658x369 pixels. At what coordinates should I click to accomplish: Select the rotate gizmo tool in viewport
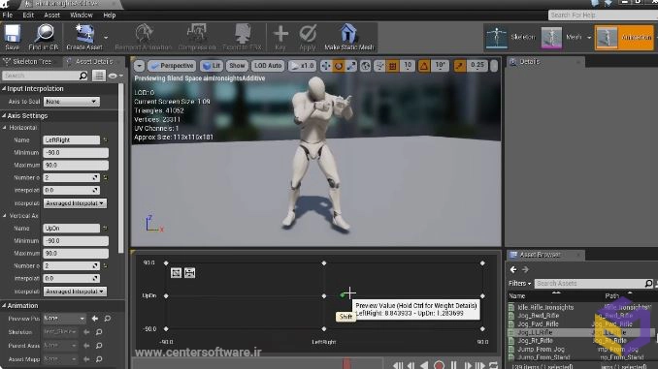click(x=339, y=66)
